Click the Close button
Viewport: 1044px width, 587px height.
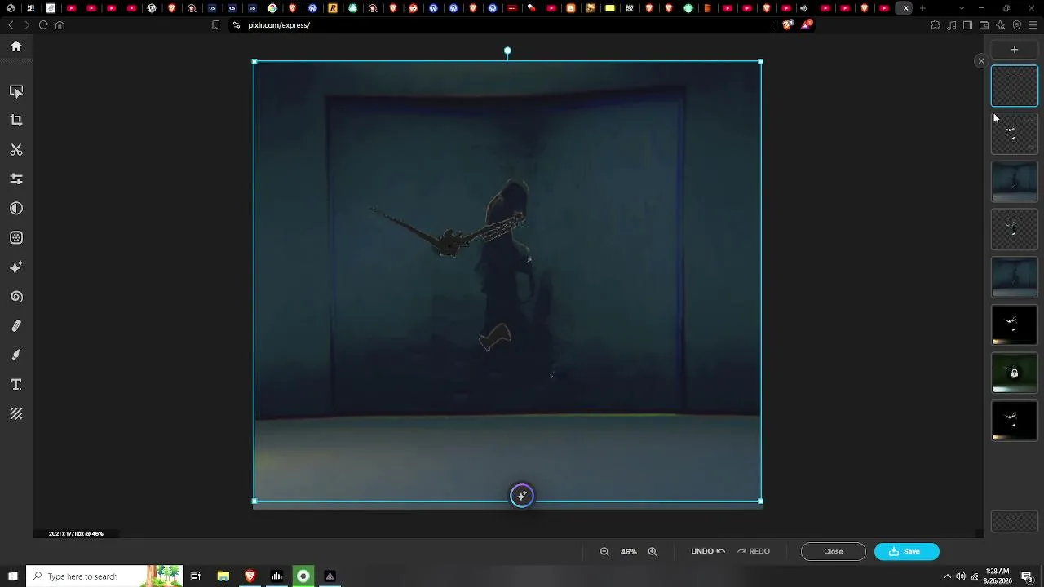click(x=833, y=552)
